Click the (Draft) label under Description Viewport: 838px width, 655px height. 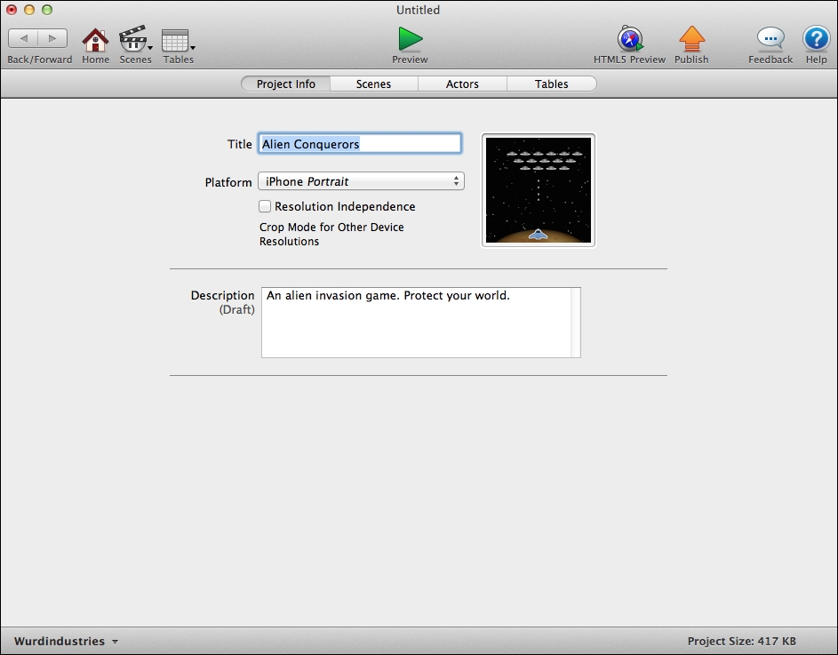[236, 309]
